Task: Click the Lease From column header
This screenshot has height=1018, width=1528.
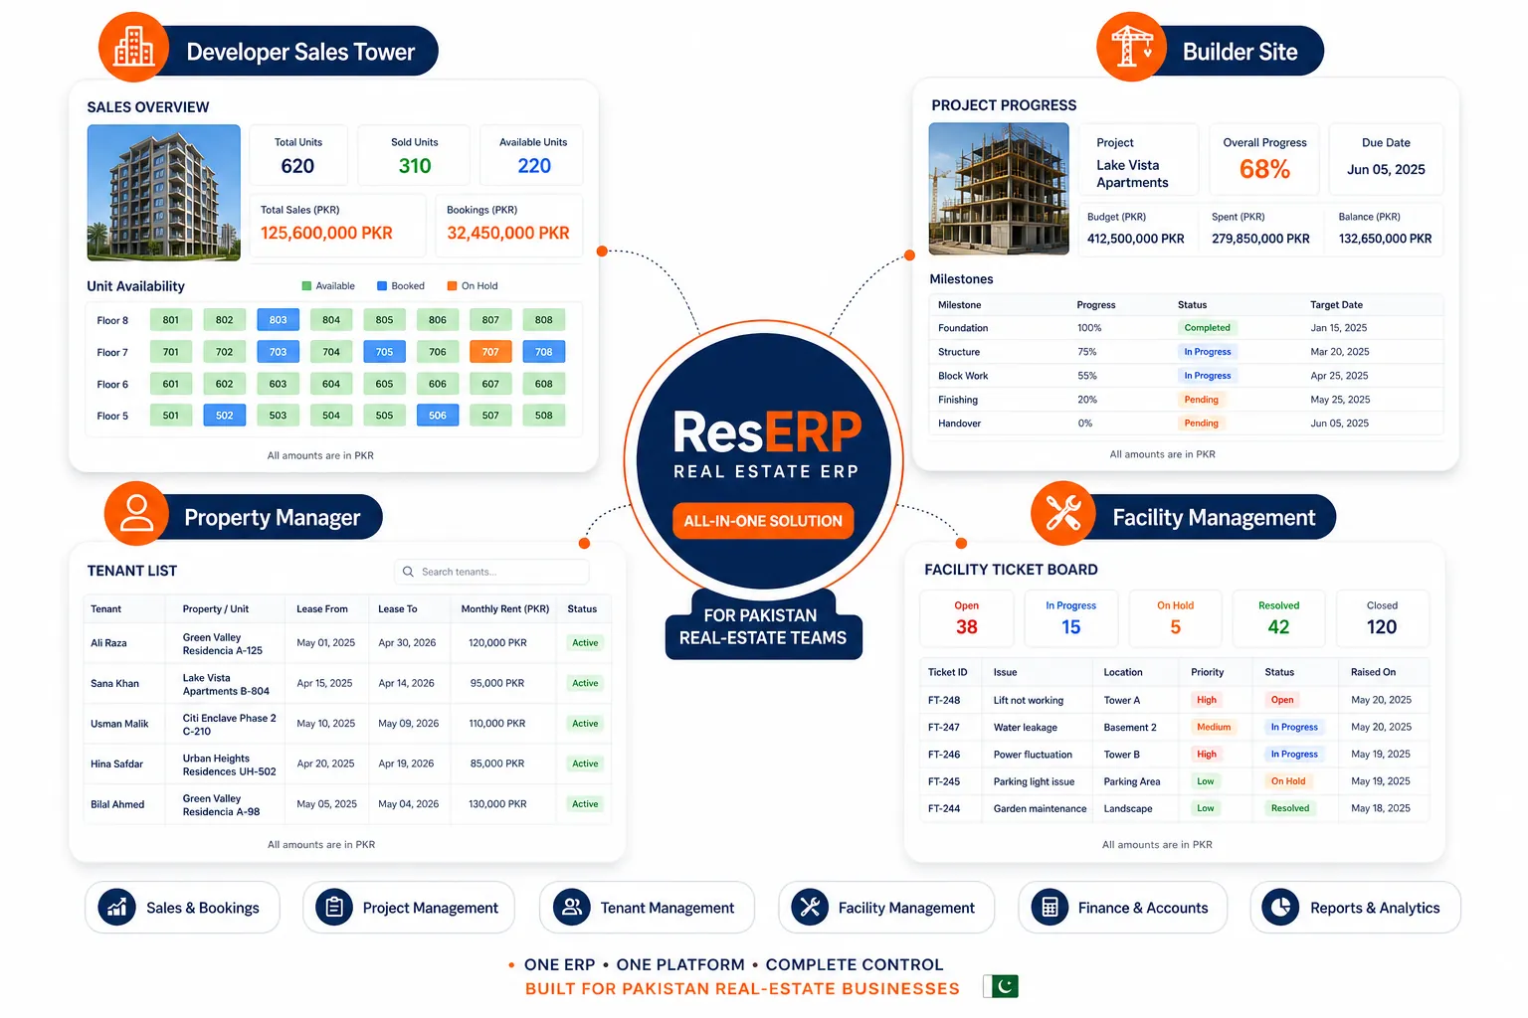Action: [x=322, y=609]
